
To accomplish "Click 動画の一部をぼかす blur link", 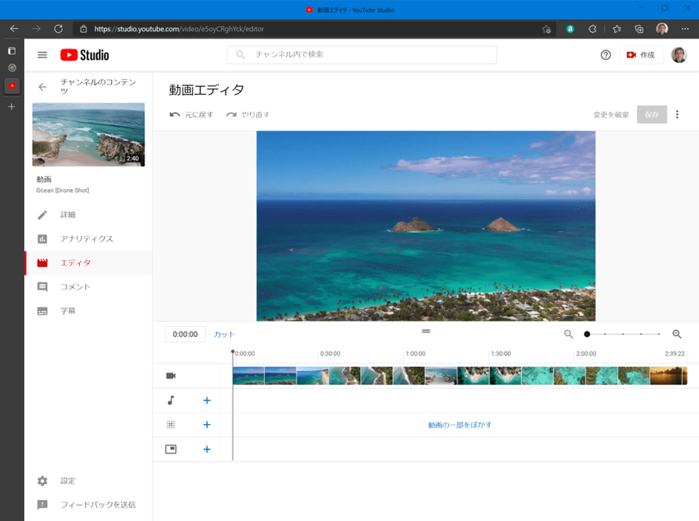I will [459, 425].
